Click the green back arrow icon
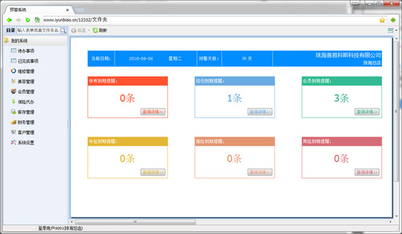The image size is (402, 234). click(x=9, y=20)
